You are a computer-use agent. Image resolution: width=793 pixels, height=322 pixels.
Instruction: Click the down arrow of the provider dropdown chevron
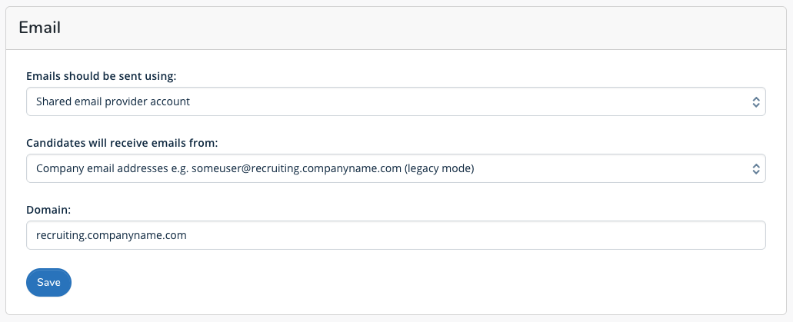(x=755, y=105)
